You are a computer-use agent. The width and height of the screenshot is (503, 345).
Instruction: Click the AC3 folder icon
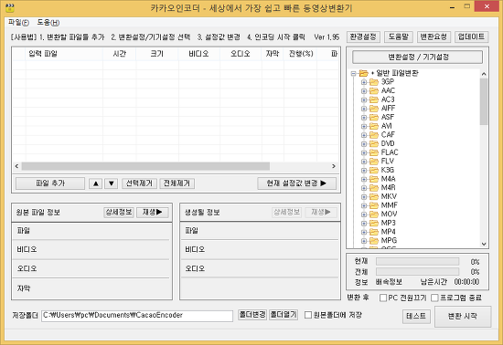click(x=374, y=99)
